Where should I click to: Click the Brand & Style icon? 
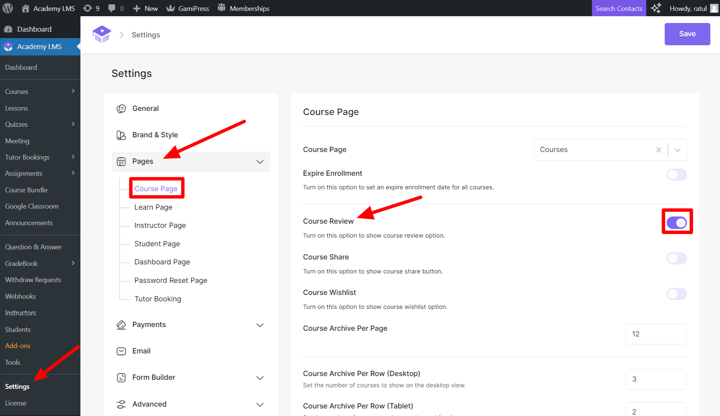pyautogui.click(x=121, y=135)
